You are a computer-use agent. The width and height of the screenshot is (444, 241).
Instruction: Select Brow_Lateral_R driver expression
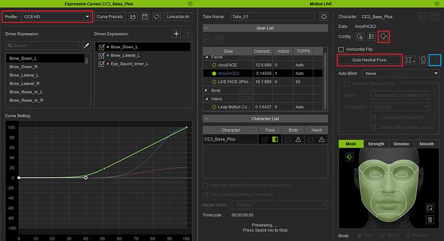[x=45, y=83]
